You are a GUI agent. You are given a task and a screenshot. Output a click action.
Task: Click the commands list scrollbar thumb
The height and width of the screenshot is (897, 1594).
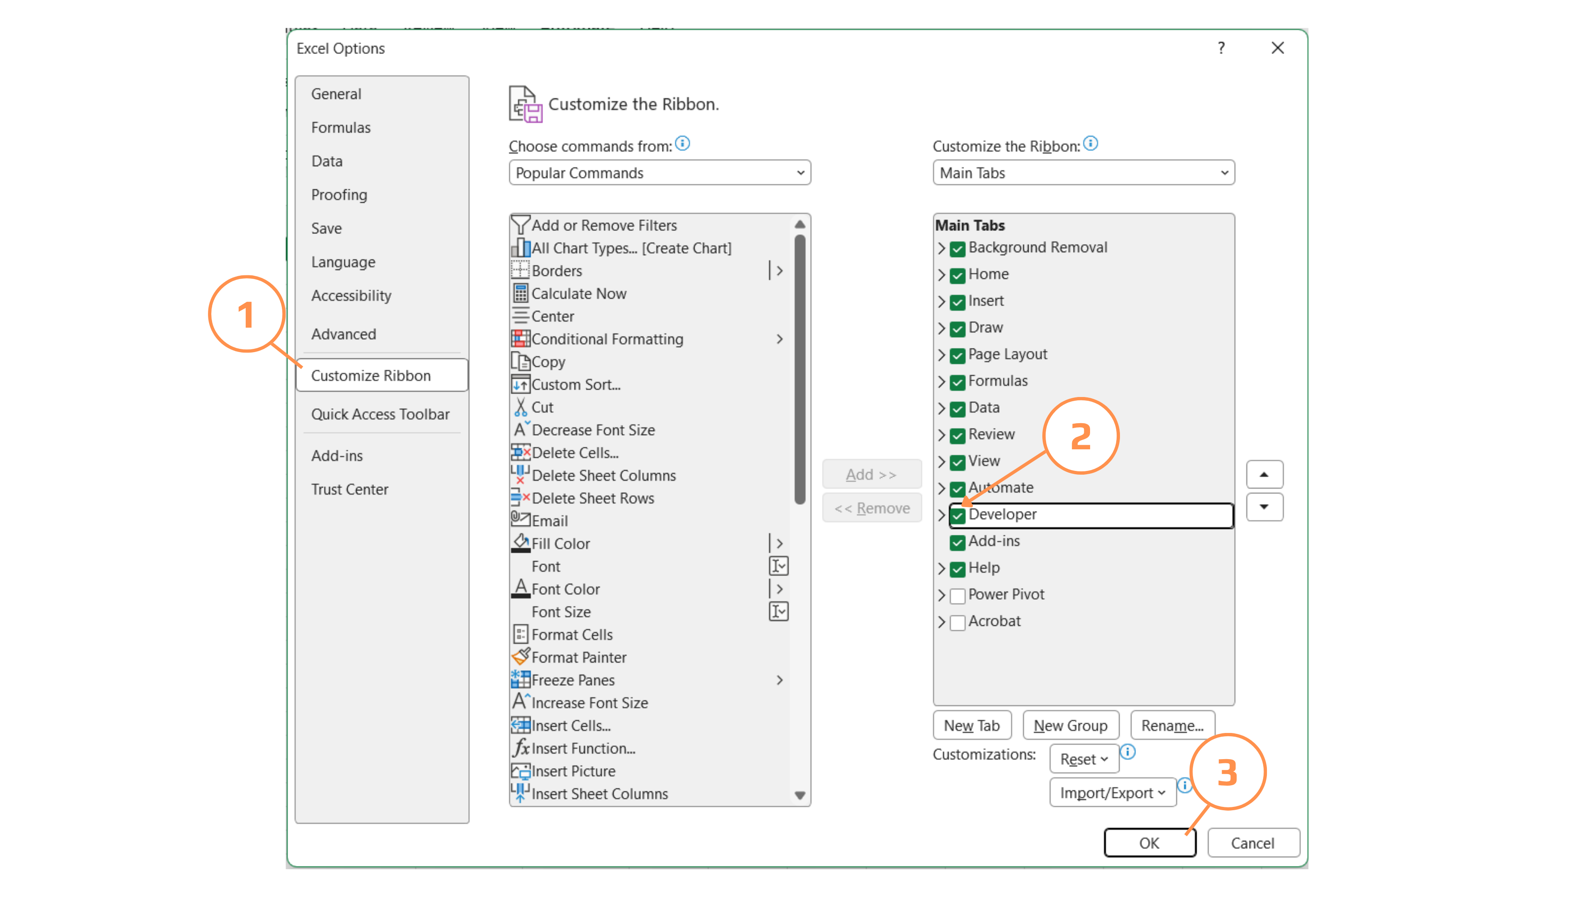[x=799, y=370]
